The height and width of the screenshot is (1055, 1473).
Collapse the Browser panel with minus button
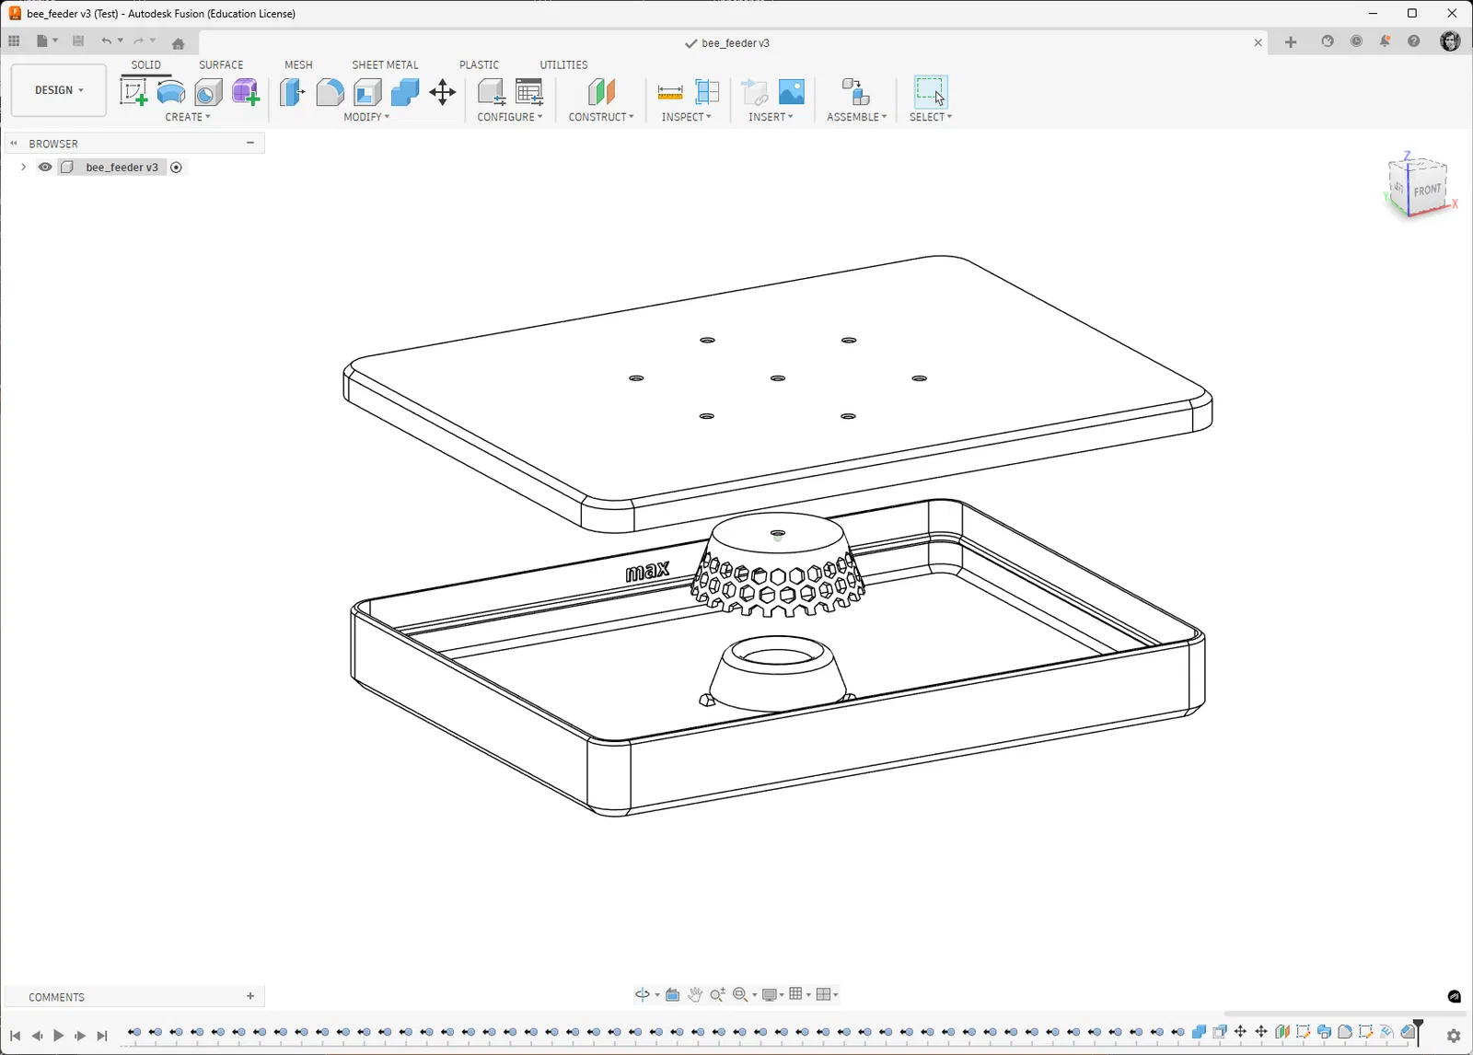point(250,143)
